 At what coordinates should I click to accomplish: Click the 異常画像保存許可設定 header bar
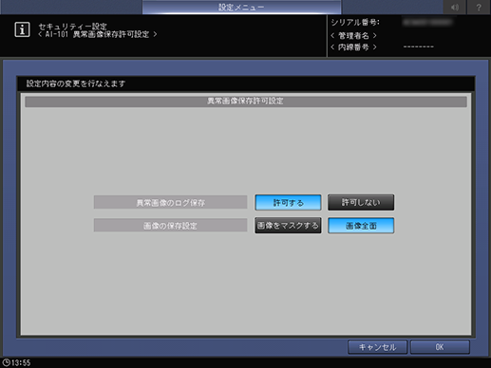pyautogui.click(x=246, y=101)
